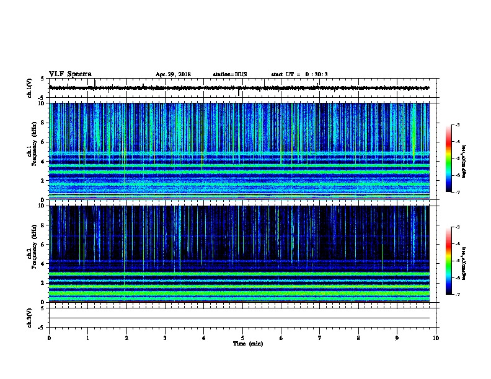The image size is (491, 379).
Task: Click the ch.1 voltage waveform trace
Action: 239,88
